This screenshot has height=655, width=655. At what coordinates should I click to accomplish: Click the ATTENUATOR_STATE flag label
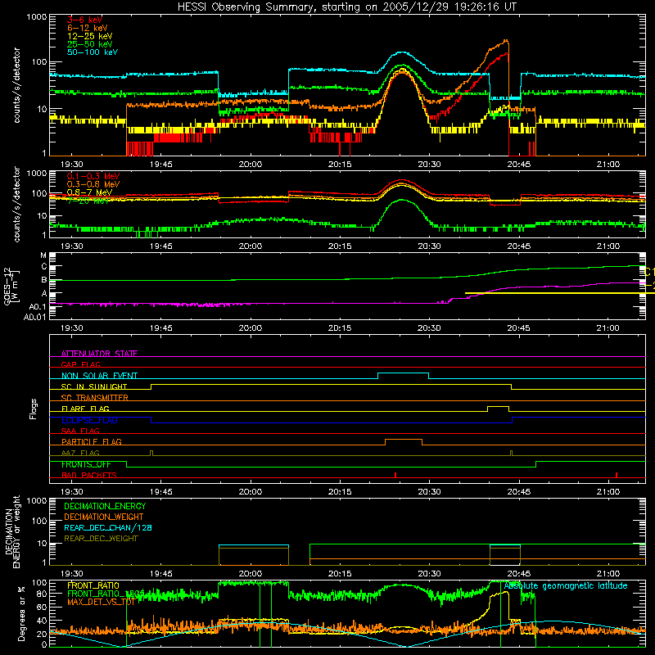(x=99, y=354)
